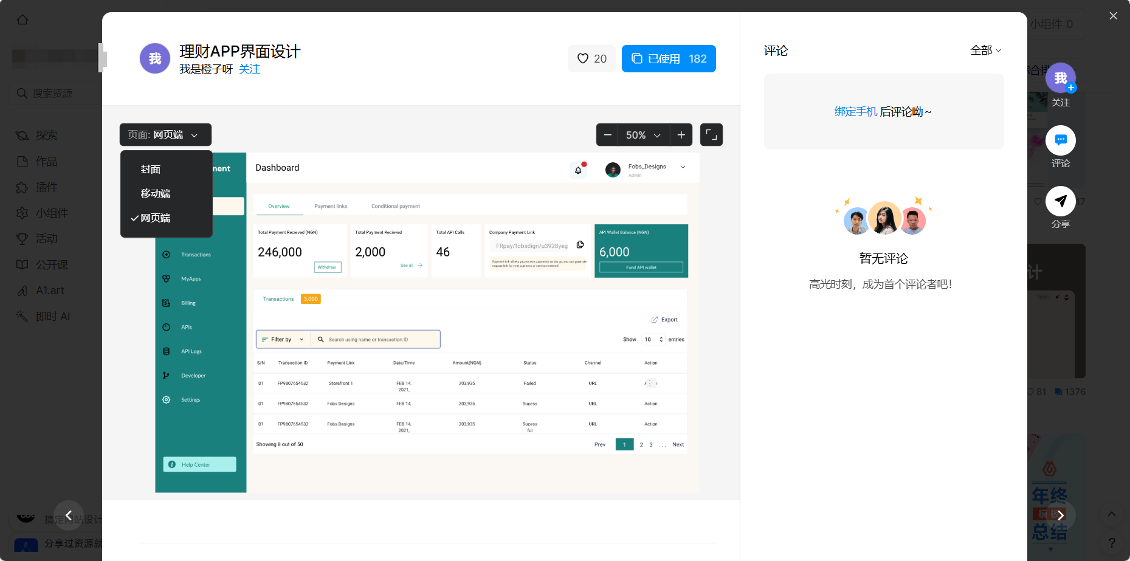Open 即时 AI in background sidebar
The height and width of the screenshot is (561, 1130).
(x=44, y=317)
